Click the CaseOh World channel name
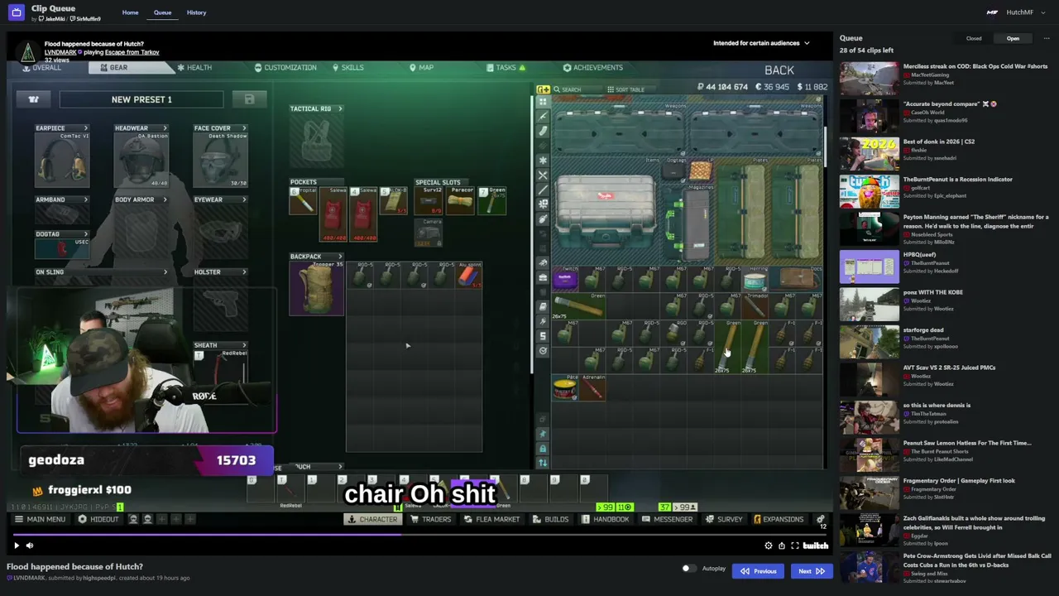Screen dimensions: 1059x596 (x=929, y=113)
